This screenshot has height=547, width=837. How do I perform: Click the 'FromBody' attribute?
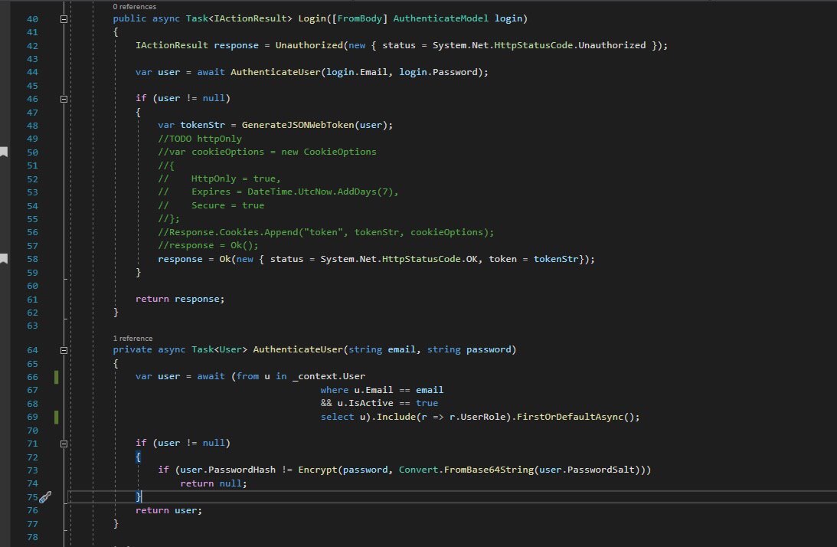point(360,18)
